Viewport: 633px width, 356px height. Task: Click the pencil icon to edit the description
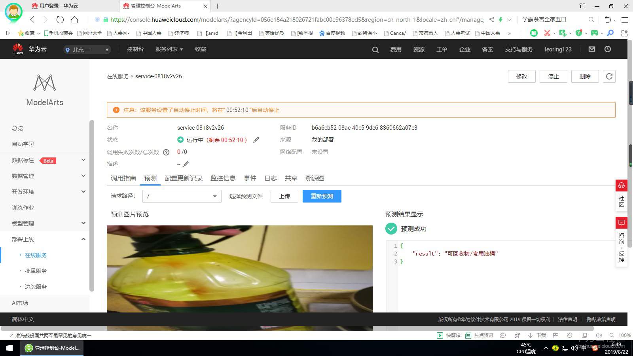point(185,164)
